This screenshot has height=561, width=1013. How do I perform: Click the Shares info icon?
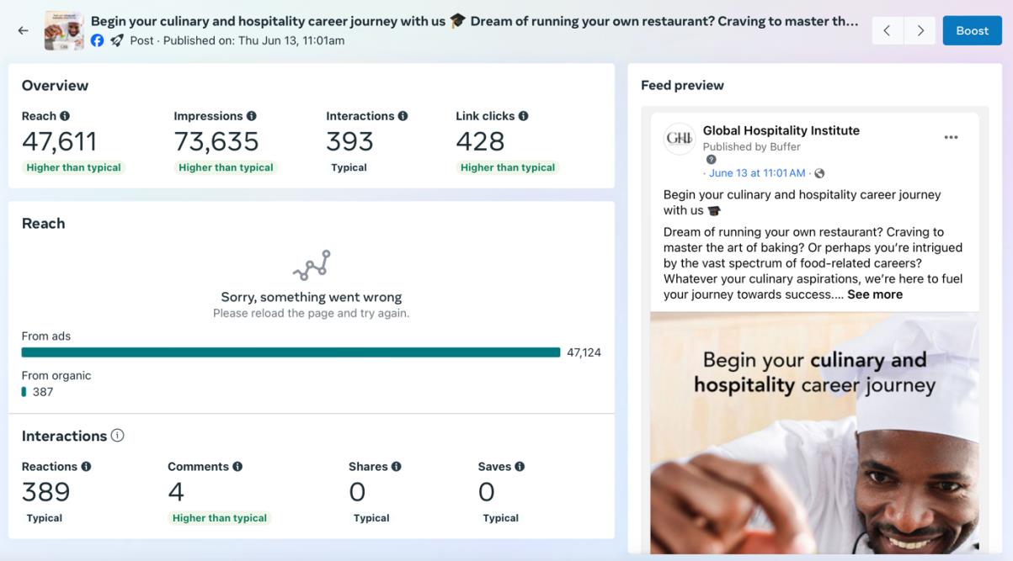pyautogui.click(x=397, y=467)
